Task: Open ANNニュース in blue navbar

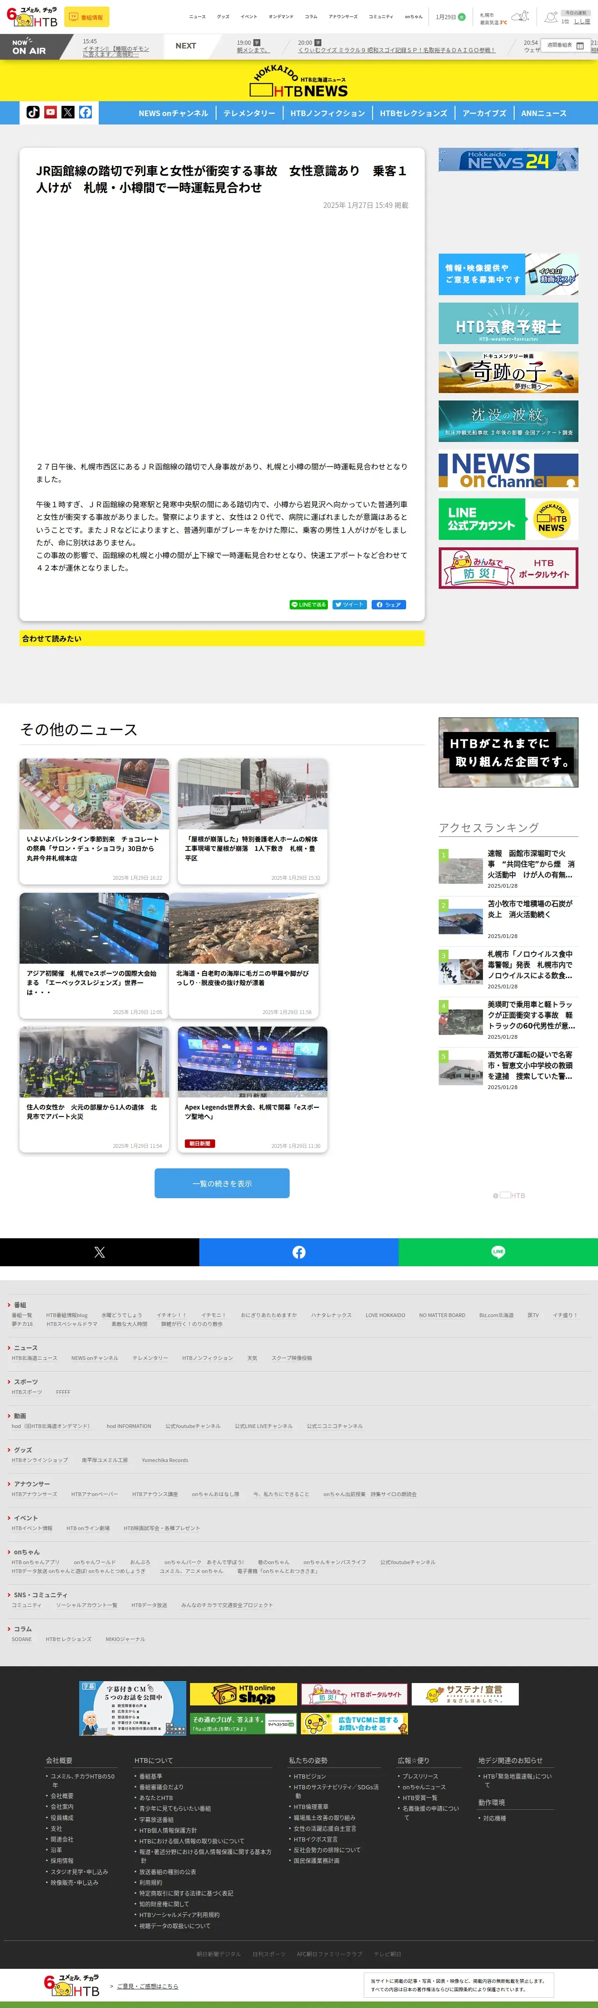Action: (x=544, y=113)
